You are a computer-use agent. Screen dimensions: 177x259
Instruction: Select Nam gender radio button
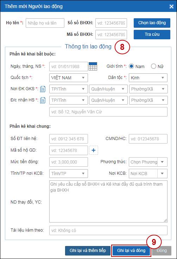click(x=132, y=66)
